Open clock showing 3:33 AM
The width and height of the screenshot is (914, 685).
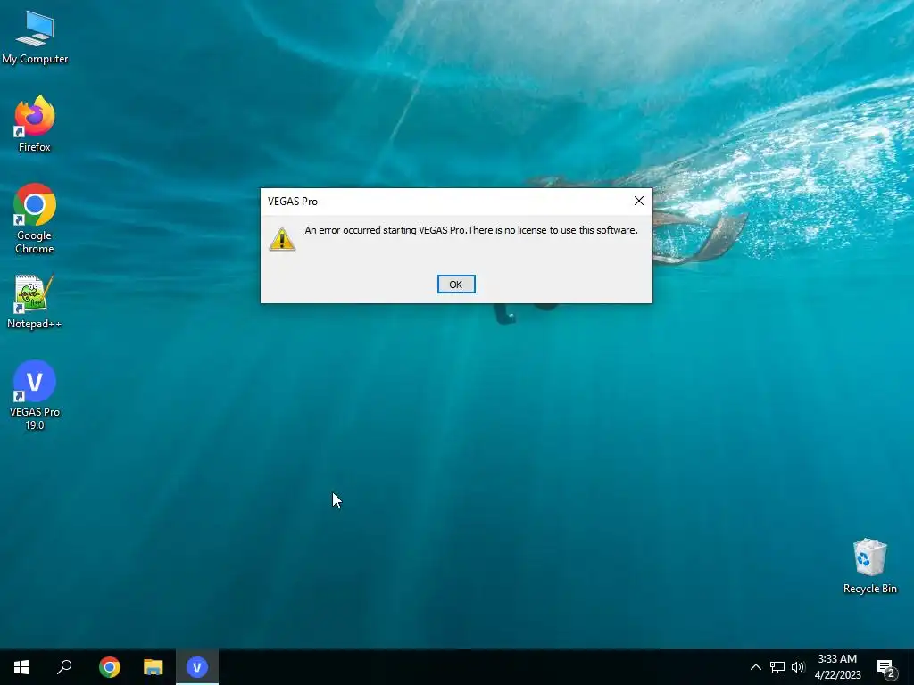tap(837, 667)
